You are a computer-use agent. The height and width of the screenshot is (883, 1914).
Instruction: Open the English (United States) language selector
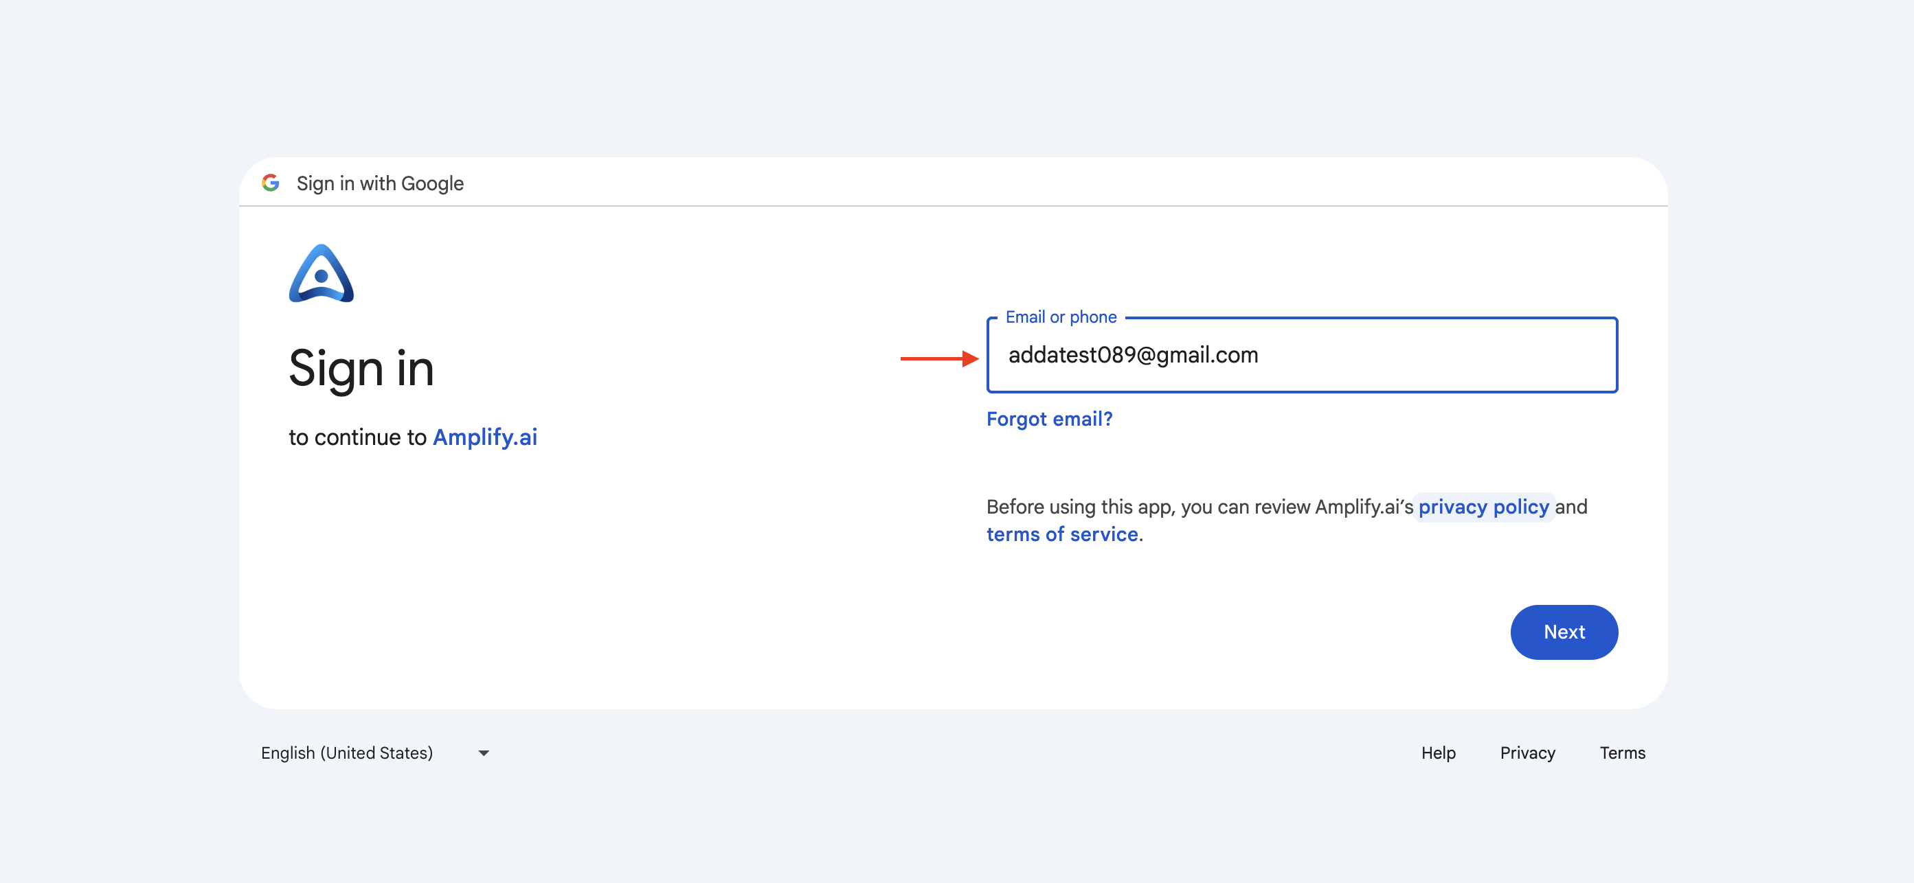coord(375,753)
